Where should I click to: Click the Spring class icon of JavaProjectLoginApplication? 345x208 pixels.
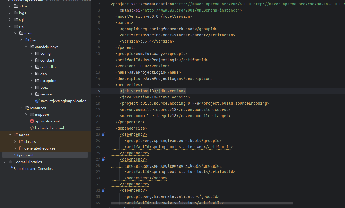pyautogui.click(x=37, y=101)
